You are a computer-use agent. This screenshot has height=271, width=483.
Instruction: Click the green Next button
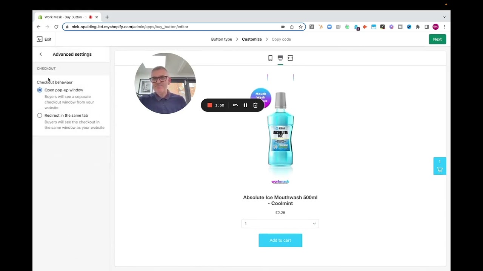tap(437, 39)
